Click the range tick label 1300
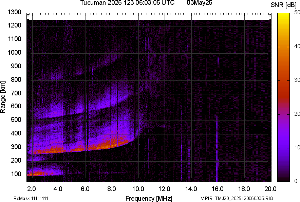300x202 pixels. point(14,12)
